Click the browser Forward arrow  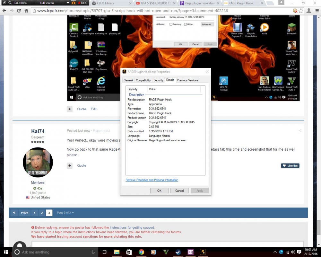pyautogui.click(x=12, y=11)
